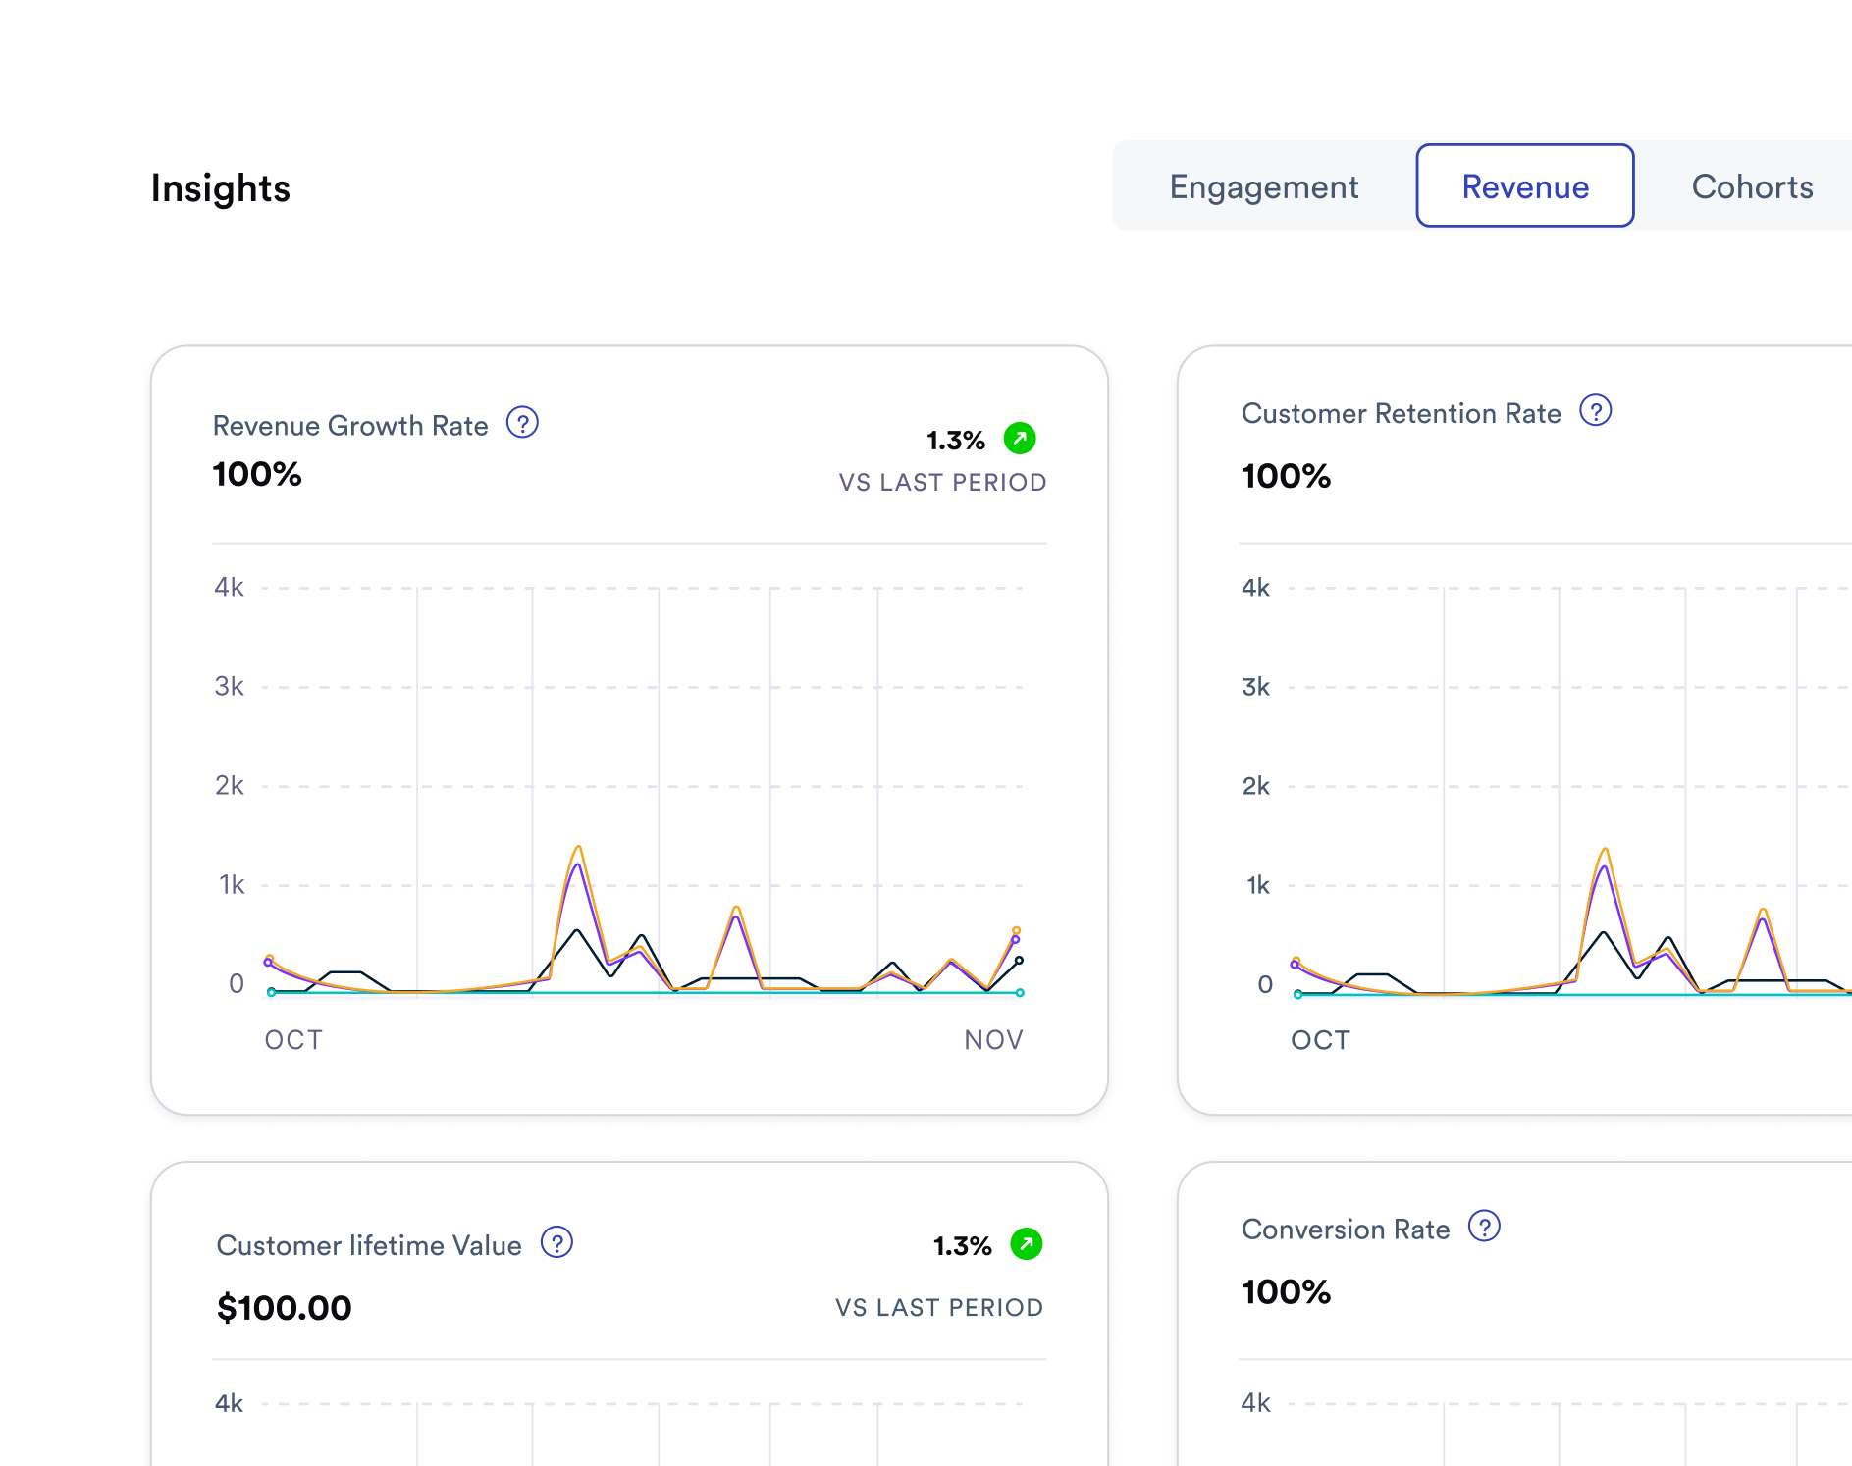Screen dimensions: 1852x1466
Task: Click help icon next to Customer Retention Rate
Action: [1596, 411]
